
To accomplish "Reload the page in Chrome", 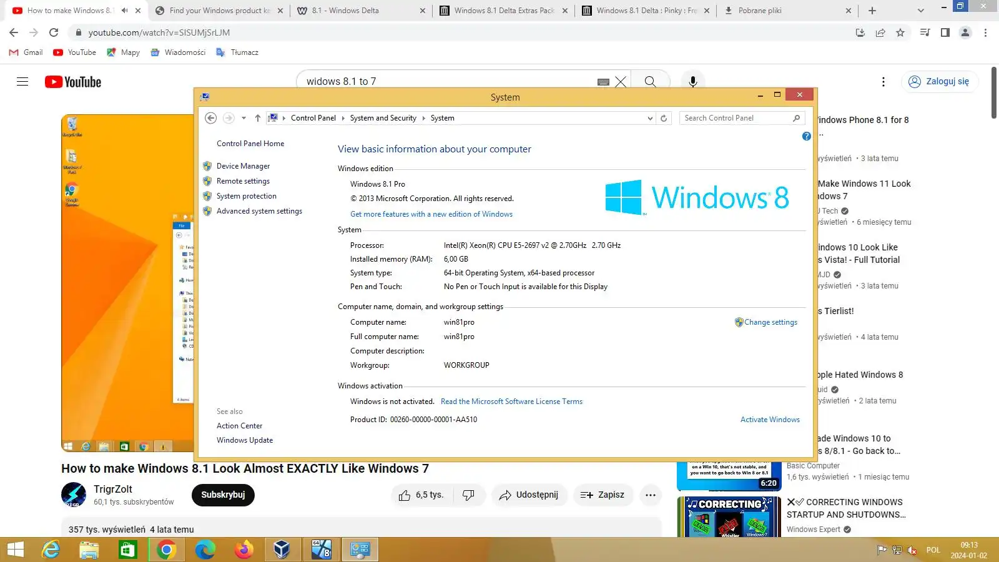I will (x=54, y=32).
